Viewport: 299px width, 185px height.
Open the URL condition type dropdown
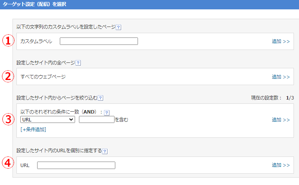click(47, 120)
